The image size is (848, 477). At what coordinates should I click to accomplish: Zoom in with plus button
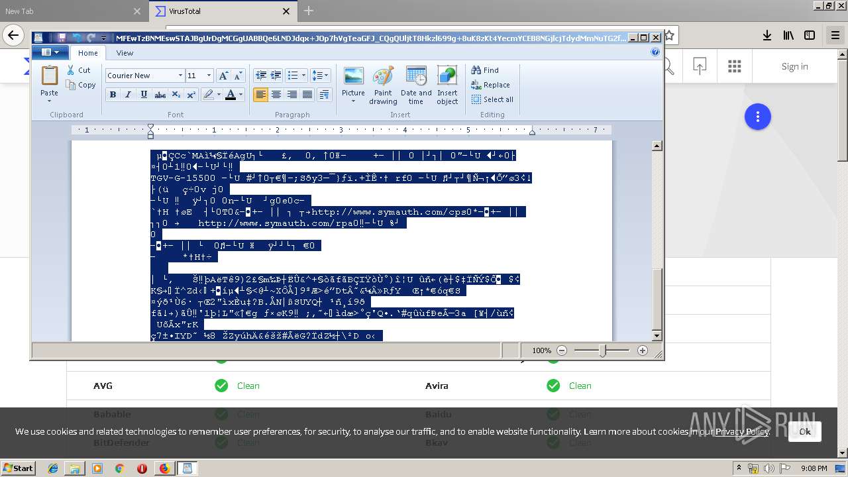tap(642, 350)
